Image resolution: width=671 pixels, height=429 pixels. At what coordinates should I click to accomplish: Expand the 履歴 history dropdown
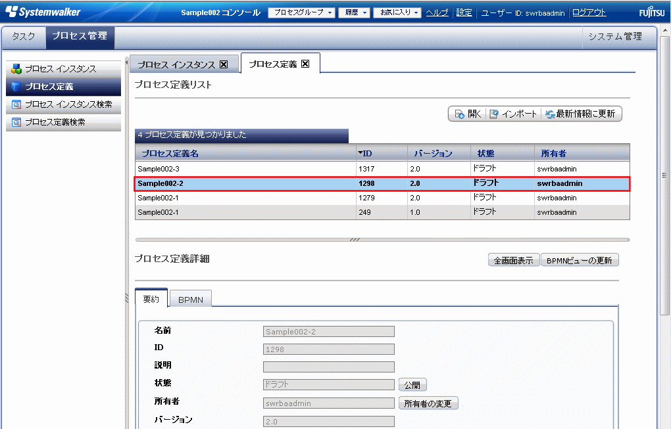coord(355,12)
